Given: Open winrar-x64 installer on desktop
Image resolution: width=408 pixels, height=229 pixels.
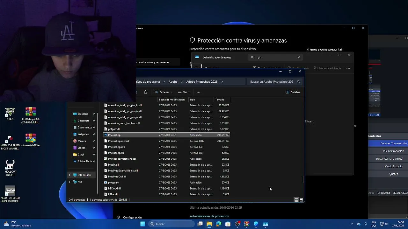Looking at the screenshot, I should 30,140.
